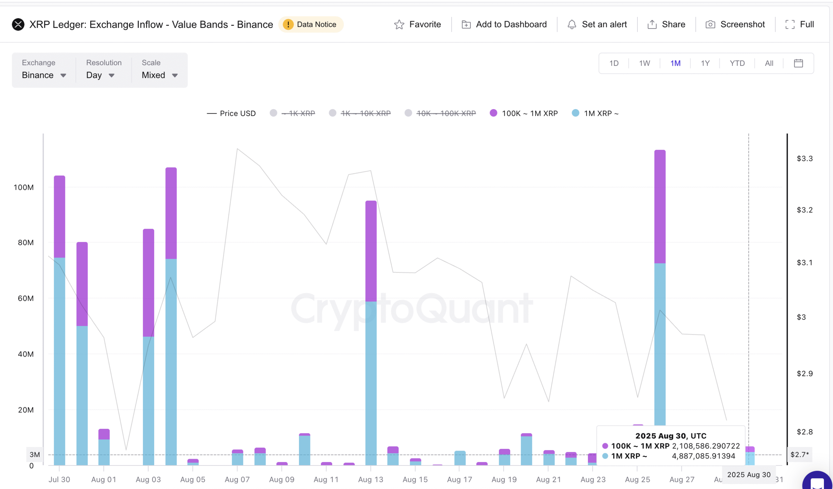Switch to the 1Y time range tab

(x=704, y=63)
